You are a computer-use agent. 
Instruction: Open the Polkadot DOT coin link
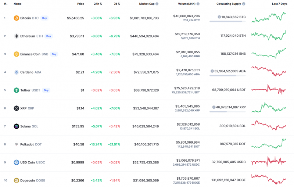31,144
